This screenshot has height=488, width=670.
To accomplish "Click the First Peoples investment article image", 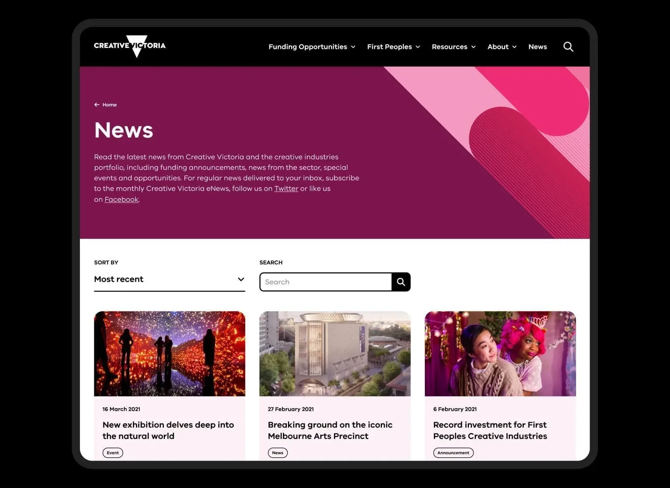I will (500, 354).
